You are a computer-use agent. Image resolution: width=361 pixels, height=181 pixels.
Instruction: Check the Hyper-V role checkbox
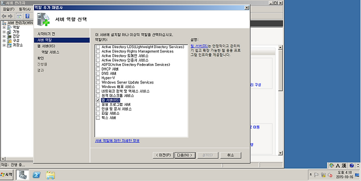point(98,78)
